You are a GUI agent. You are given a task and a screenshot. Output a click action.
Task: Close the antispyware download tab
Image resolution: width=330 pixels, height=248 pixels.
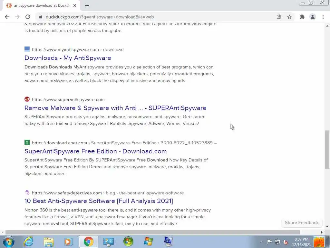point(75,5)
